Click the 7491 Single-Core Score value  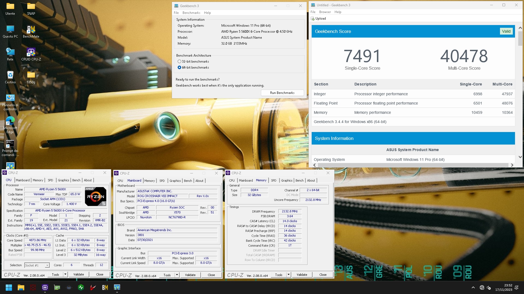pyautogui.click(x=362, y=56)
